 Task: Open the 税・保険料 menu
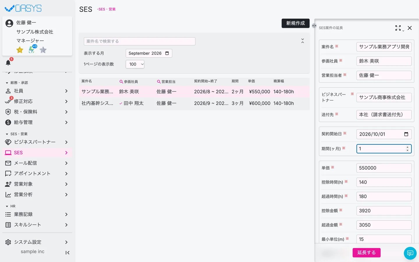(x=37, y=112)
